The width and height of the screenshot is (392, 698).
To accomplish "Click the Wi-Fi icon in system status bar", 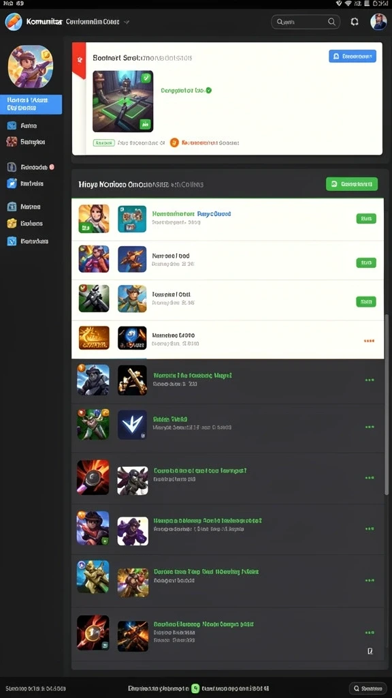I will (x=348, y=3).
